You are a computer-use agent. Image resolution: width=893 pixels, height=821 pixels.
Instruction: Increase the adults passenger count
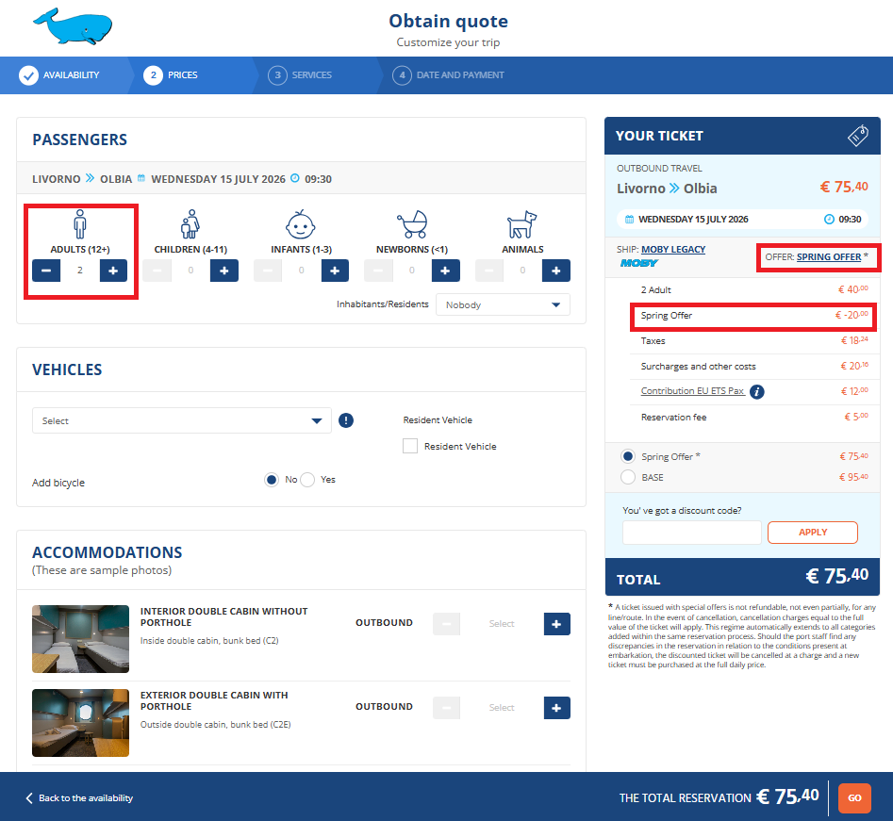pos(113,271)
